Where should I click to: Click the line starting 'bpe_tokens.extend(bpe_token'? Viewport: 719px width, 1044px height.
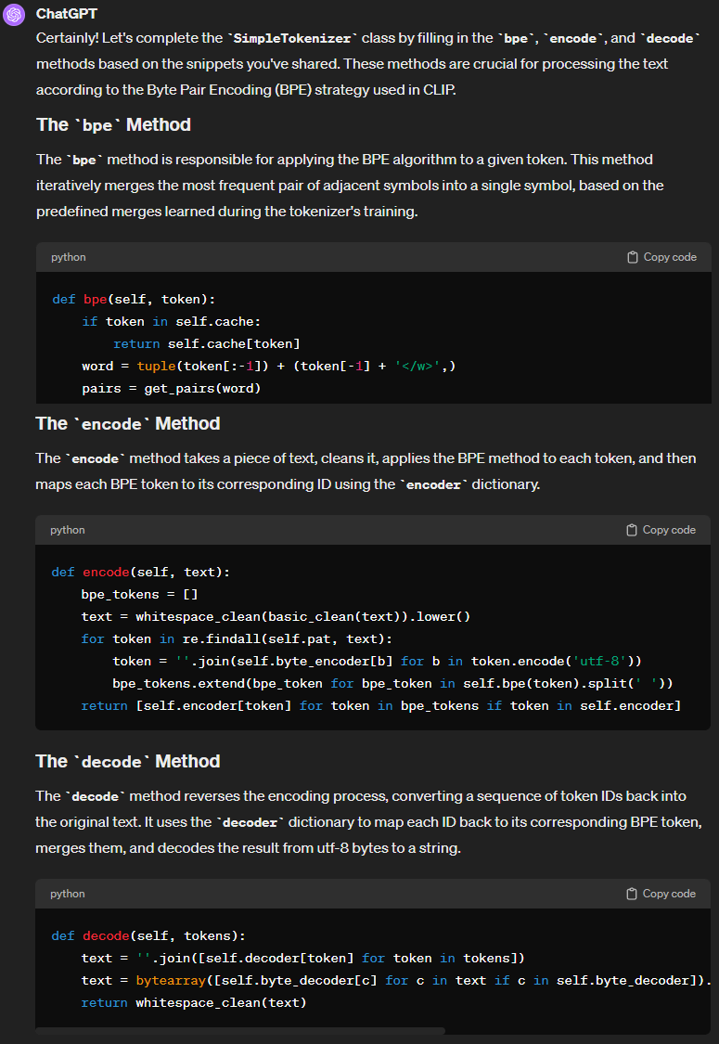coord(392,684)
